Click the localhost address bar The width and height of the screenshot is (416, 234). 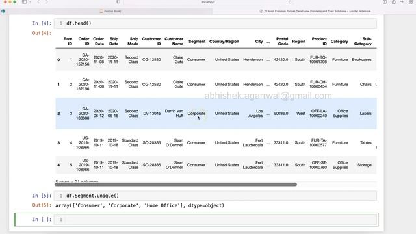tap(208, 2)
